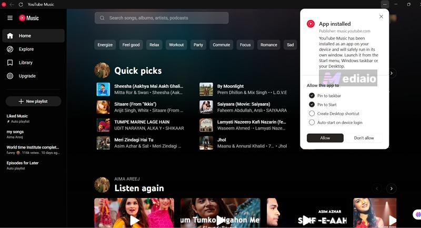This screenshot has width=421, height=228.
Task: Click the Upgrade circle icon
Action: click(10, 76)
